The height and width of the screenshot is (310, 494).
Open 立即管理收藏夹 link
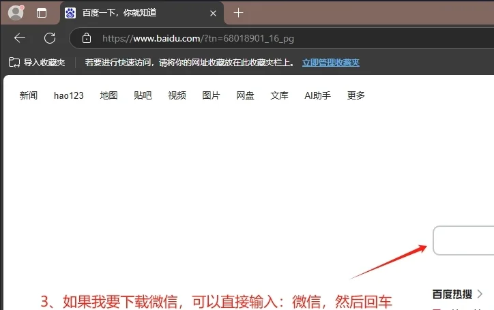point(331,62)
